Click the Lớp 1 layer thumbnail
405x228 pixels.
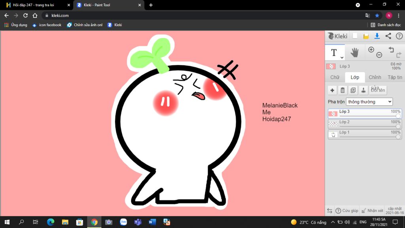[333, 134]
